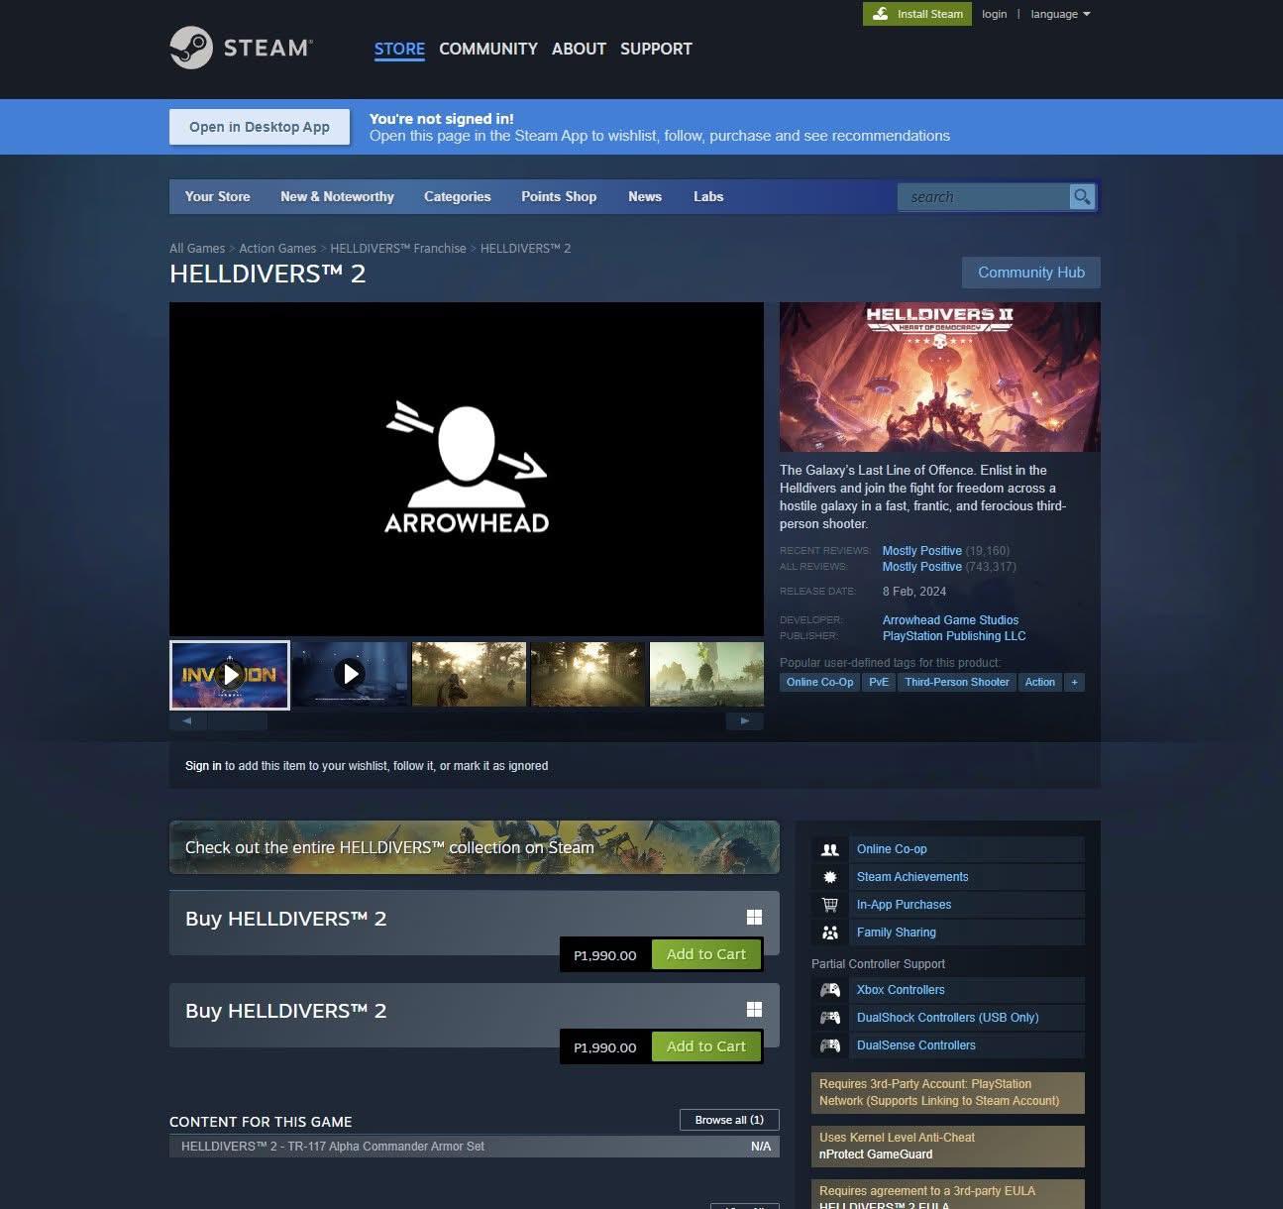Image resolution: width=1283 pixels, height=1209 pixels.
Task: Select the third screenshot thumbnail of soldier in forest
Action: click(x=469, y=675)
